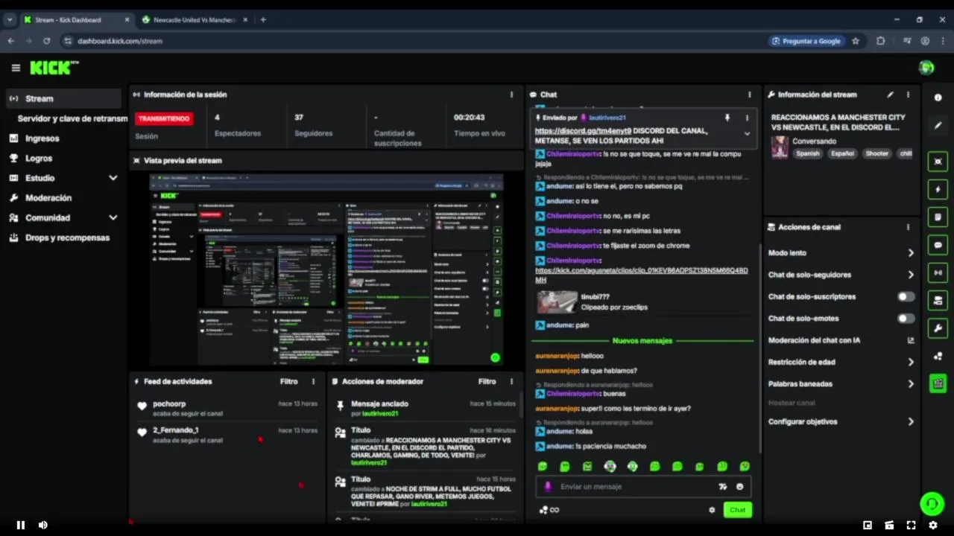This screenshot has width=954, height=536.
Task: Click the tinubi??? clip thumbnail in chat
Action: (x=557, y=301)
